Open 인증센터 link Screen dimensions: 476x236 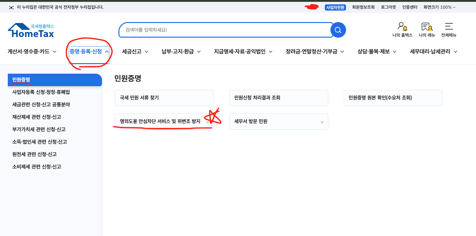point(410,7)
